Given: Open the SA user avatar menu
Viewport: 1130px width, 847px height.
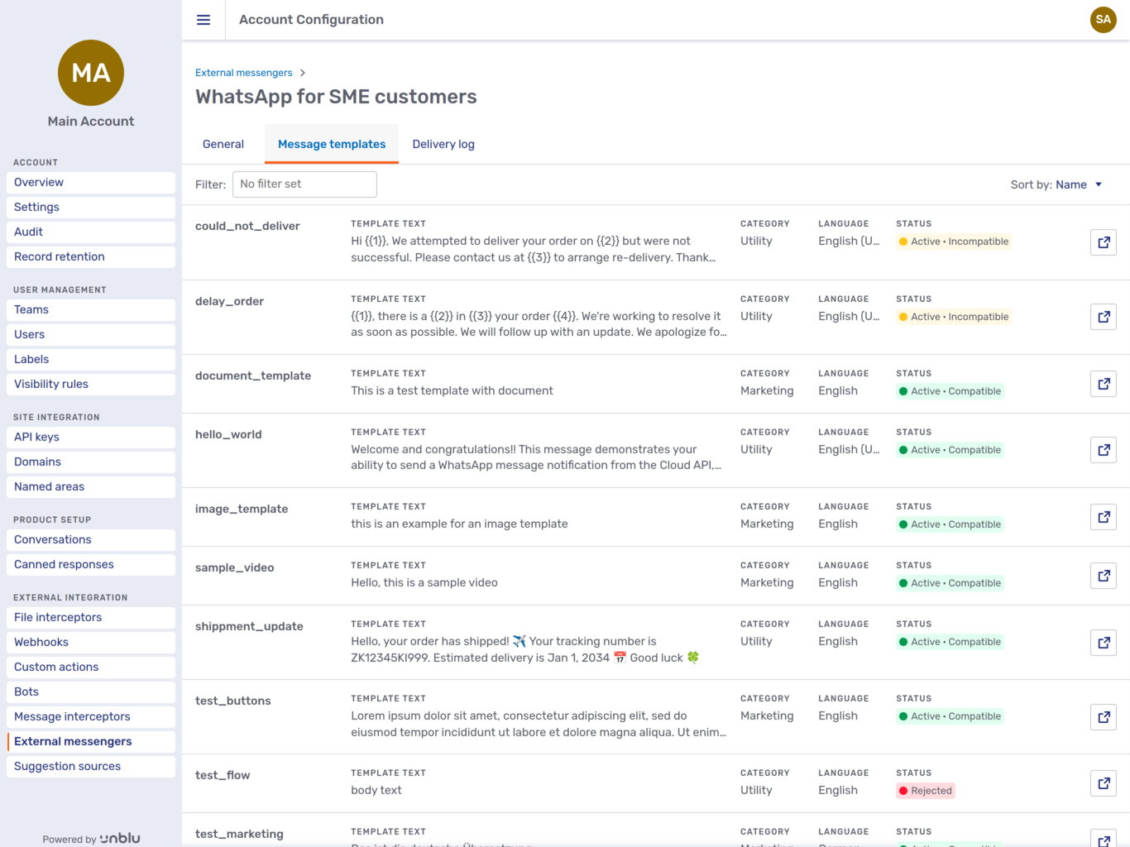Looking at the screenshot, I should pyautogui.click(x=1103, y=20).
